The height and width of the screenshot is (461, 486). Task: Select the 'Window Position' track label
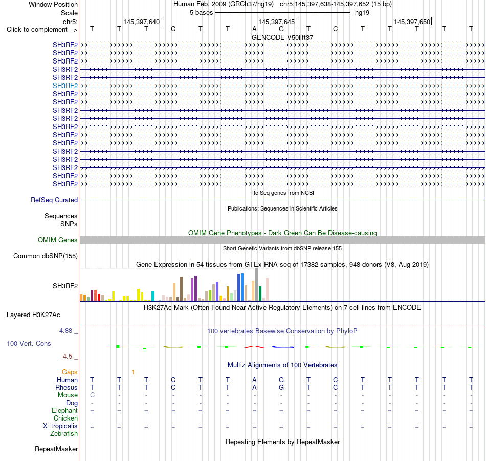coord(53,4)
